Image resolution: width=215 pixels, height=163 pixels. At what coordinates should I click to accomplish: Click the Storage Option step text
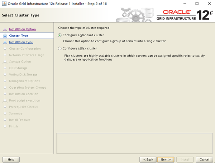pyautogui.click(x=20, y=61)
